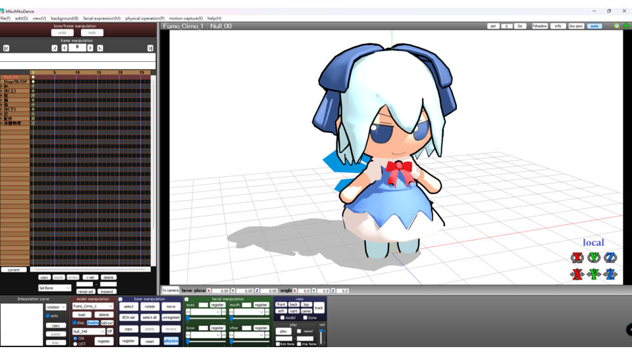Select keyframe diamond on Disp/IK/OP row
Screen dimensions: 632x355
(x=33, y=82)
